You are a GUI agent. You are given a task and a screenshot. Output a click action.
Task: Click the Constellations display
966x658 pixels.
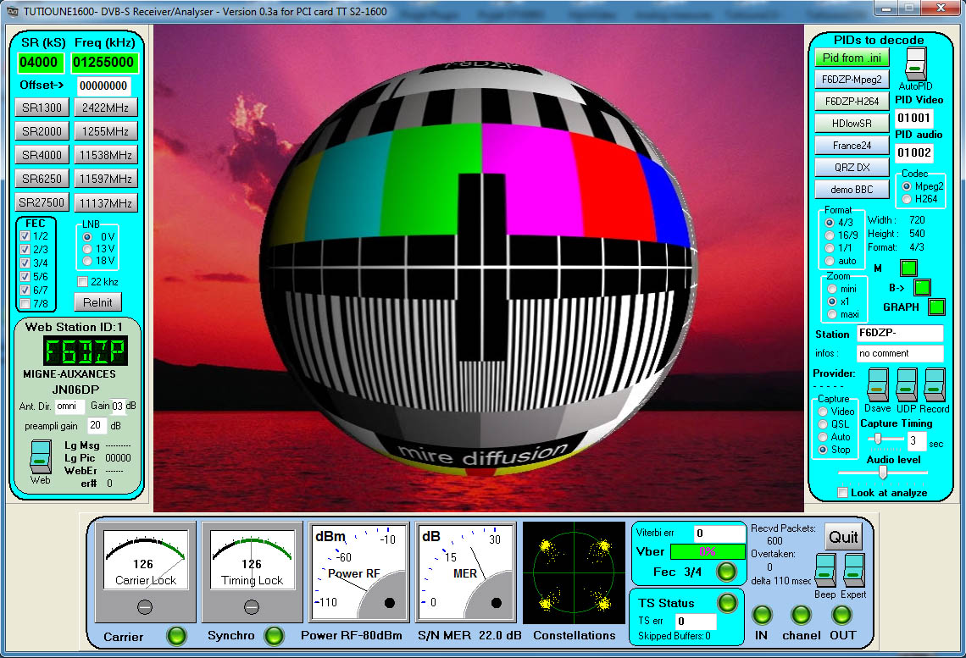click(575, 572)
